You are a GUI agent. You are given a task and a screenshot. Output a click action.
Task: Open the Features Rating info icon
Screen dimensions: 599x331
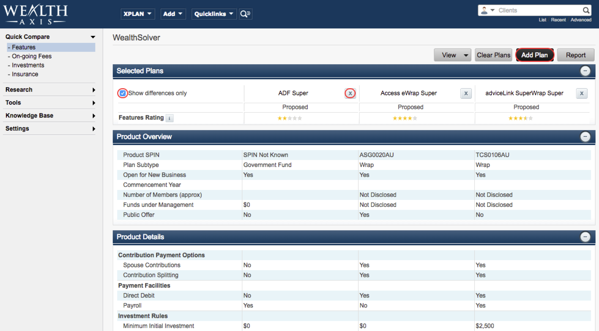coord(169,118)
